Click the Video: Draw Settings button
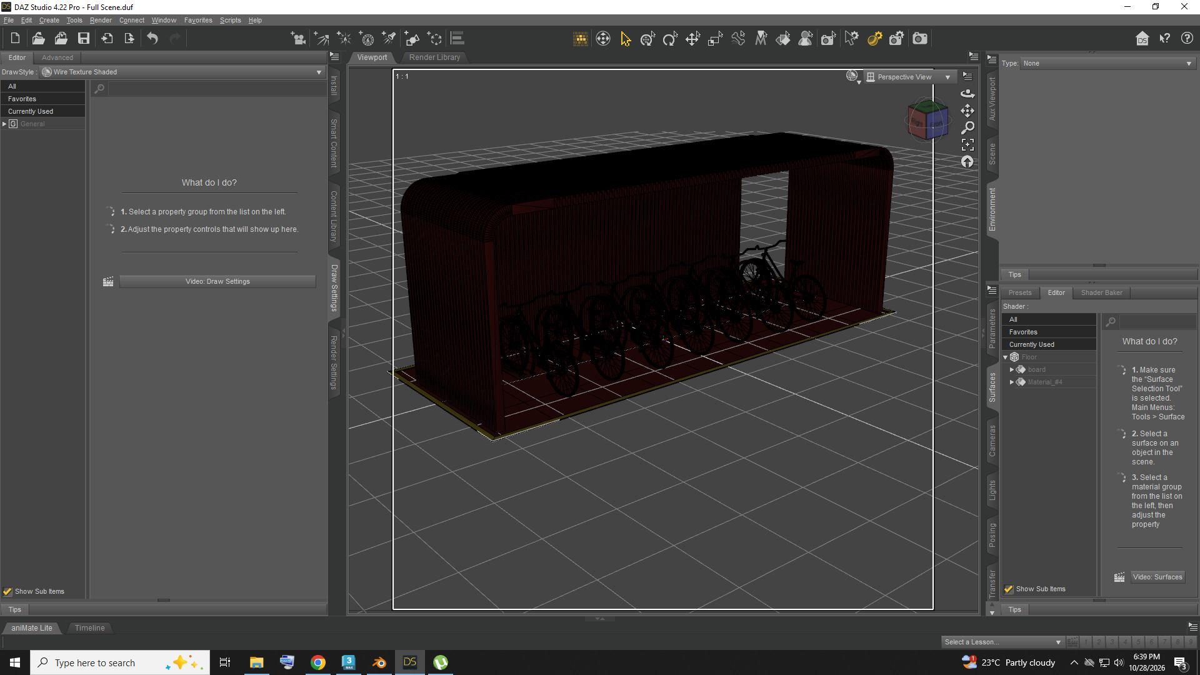The height and width of the screenshot is (675, 1200). (x=217, y=281)
